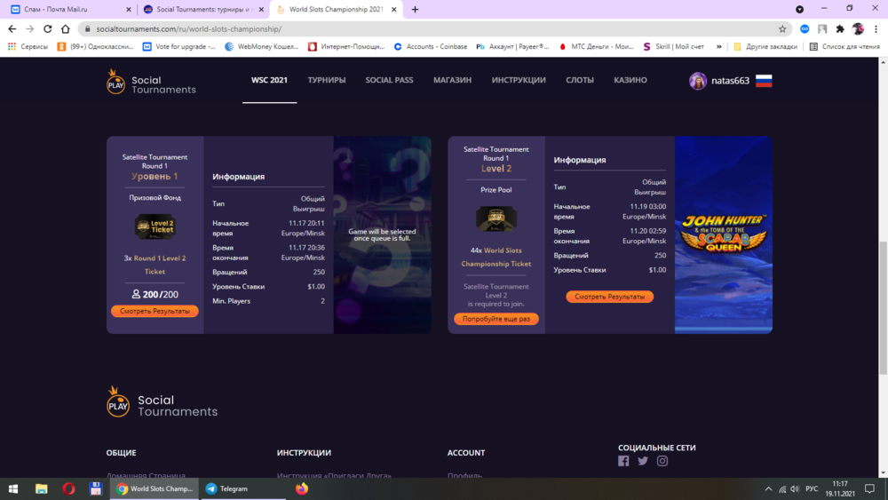Viewport: 888px width, 500px height.
Task: Click the John Hunter Scarab Queen game banner
Action: [x=723, y=234]
